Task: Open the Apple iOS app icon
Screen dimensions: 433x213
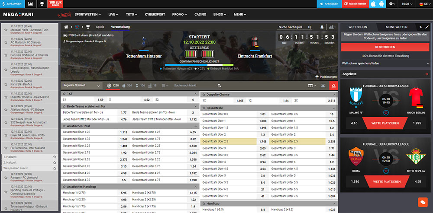Action: pyautogui.click(x=373, y=4)
